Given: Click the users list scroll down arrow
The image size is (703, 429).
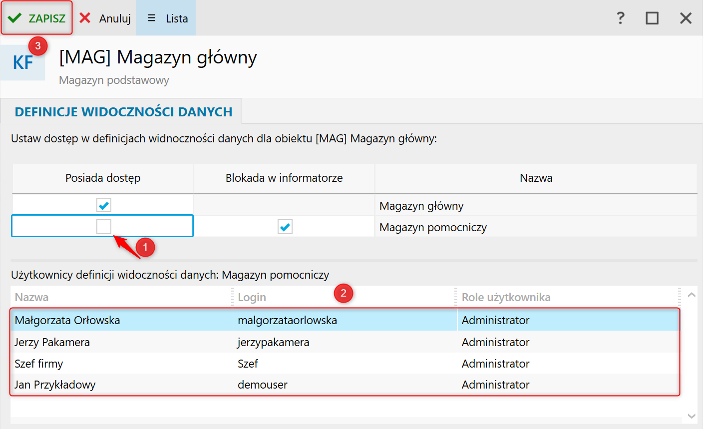Looking at the screenshot, I should point(692,416).
